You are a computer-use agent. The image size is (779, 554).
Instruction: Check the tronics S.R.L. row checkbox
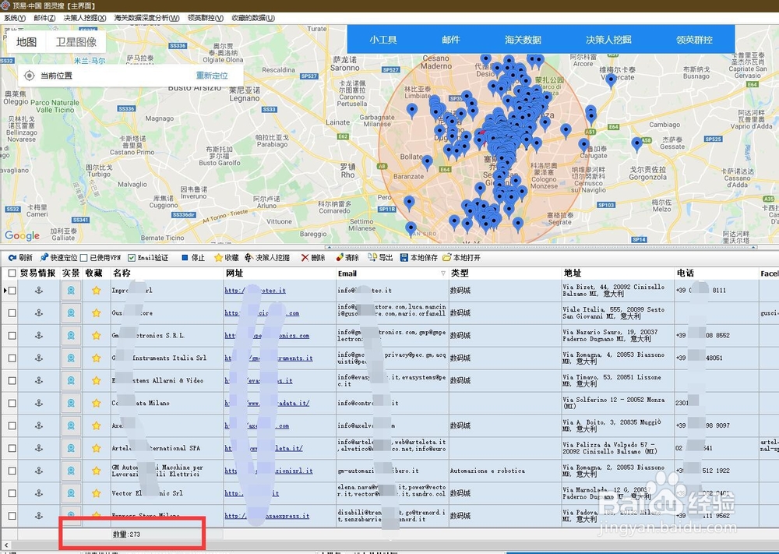click(12, 335)
